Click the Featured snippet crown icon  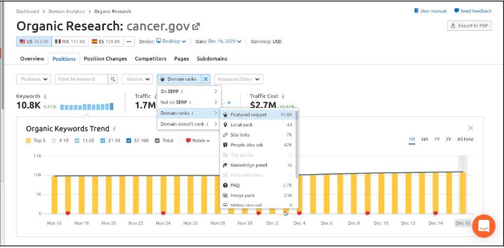[x=225, y=115]
